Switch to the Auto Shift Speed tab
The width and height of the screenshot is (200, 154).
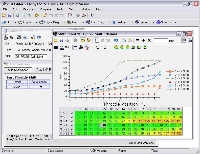[18, 70]
